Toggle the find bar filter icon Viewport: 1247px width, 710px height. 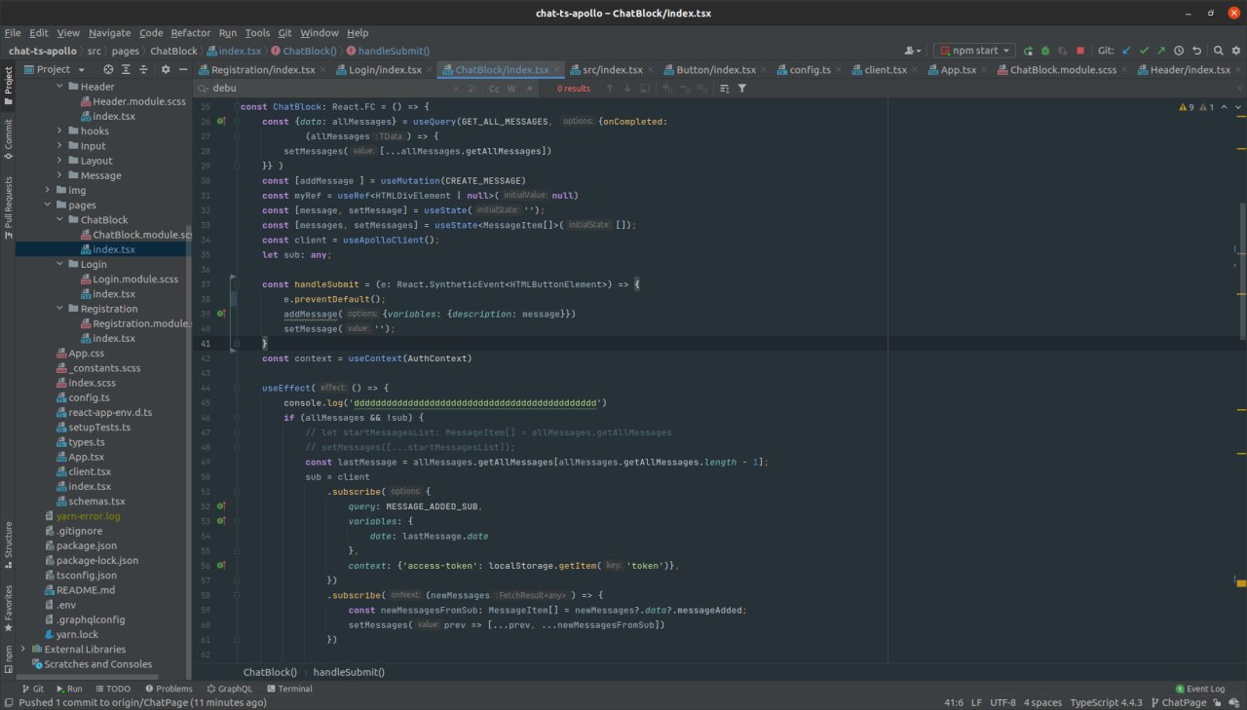[742, 89]
